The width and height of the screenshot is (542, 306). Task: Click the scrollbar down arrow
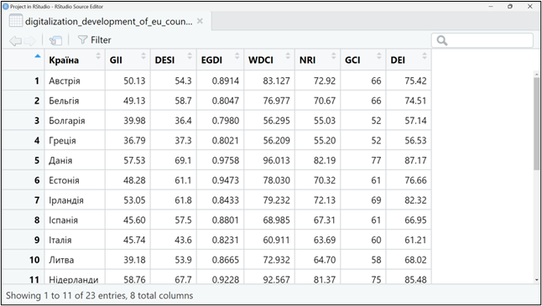click(537, 280)
